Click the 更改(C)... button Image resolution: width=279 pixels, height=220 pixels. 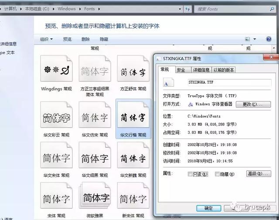(253, 104)
